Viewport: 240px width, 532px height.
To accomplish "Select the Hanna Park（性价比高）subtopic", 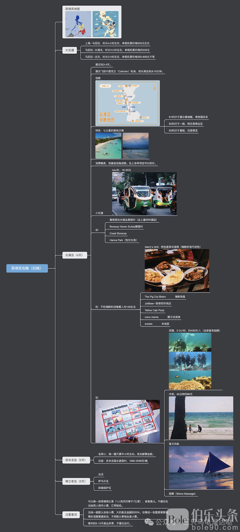I will click(123, 240).
